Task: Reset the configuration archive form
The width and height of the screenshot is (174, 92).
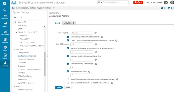Action: pos(68,87)
